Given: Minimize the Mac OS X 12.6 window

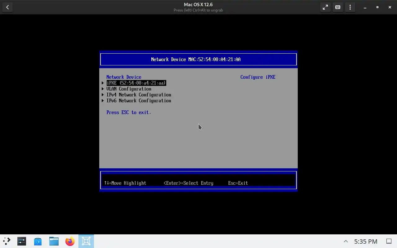Looking at the screenshot, I should [x=365, y=7].
